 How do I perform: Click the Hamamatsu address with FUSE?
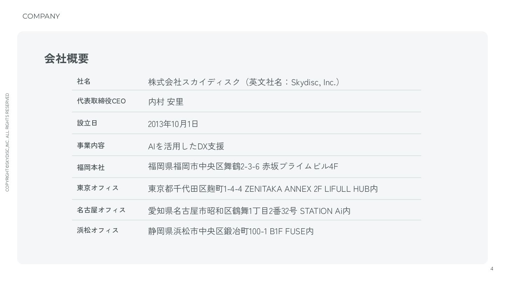[231, 231]
